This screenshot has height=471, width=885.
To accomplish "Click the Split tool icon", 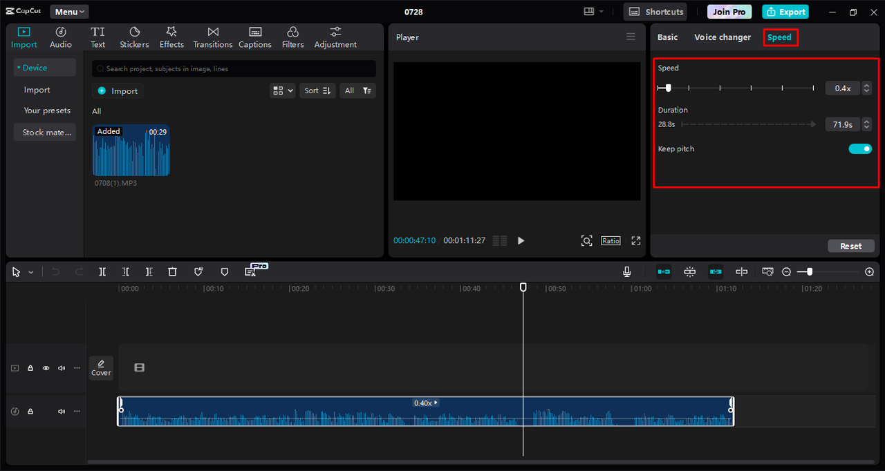I will coord(102,272).
